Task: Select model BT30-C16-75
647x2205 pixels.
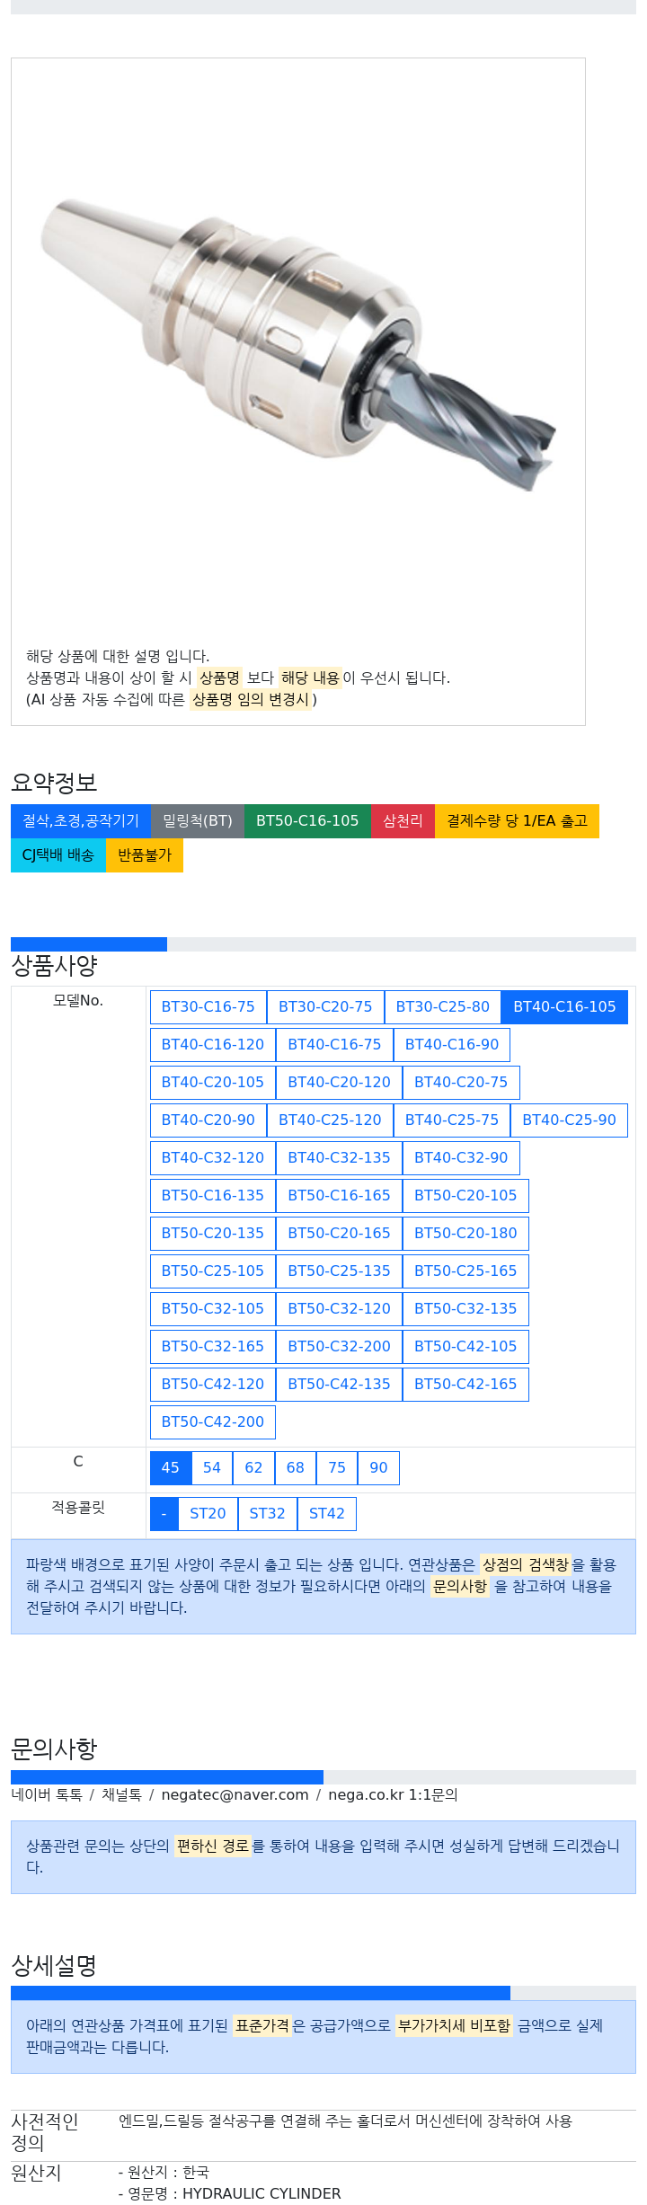Action: coord(208,1007)
